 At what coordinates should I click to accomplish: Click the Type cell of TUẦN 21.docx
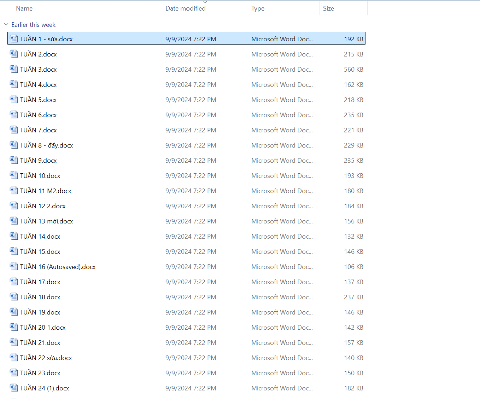tap(282, 343)
